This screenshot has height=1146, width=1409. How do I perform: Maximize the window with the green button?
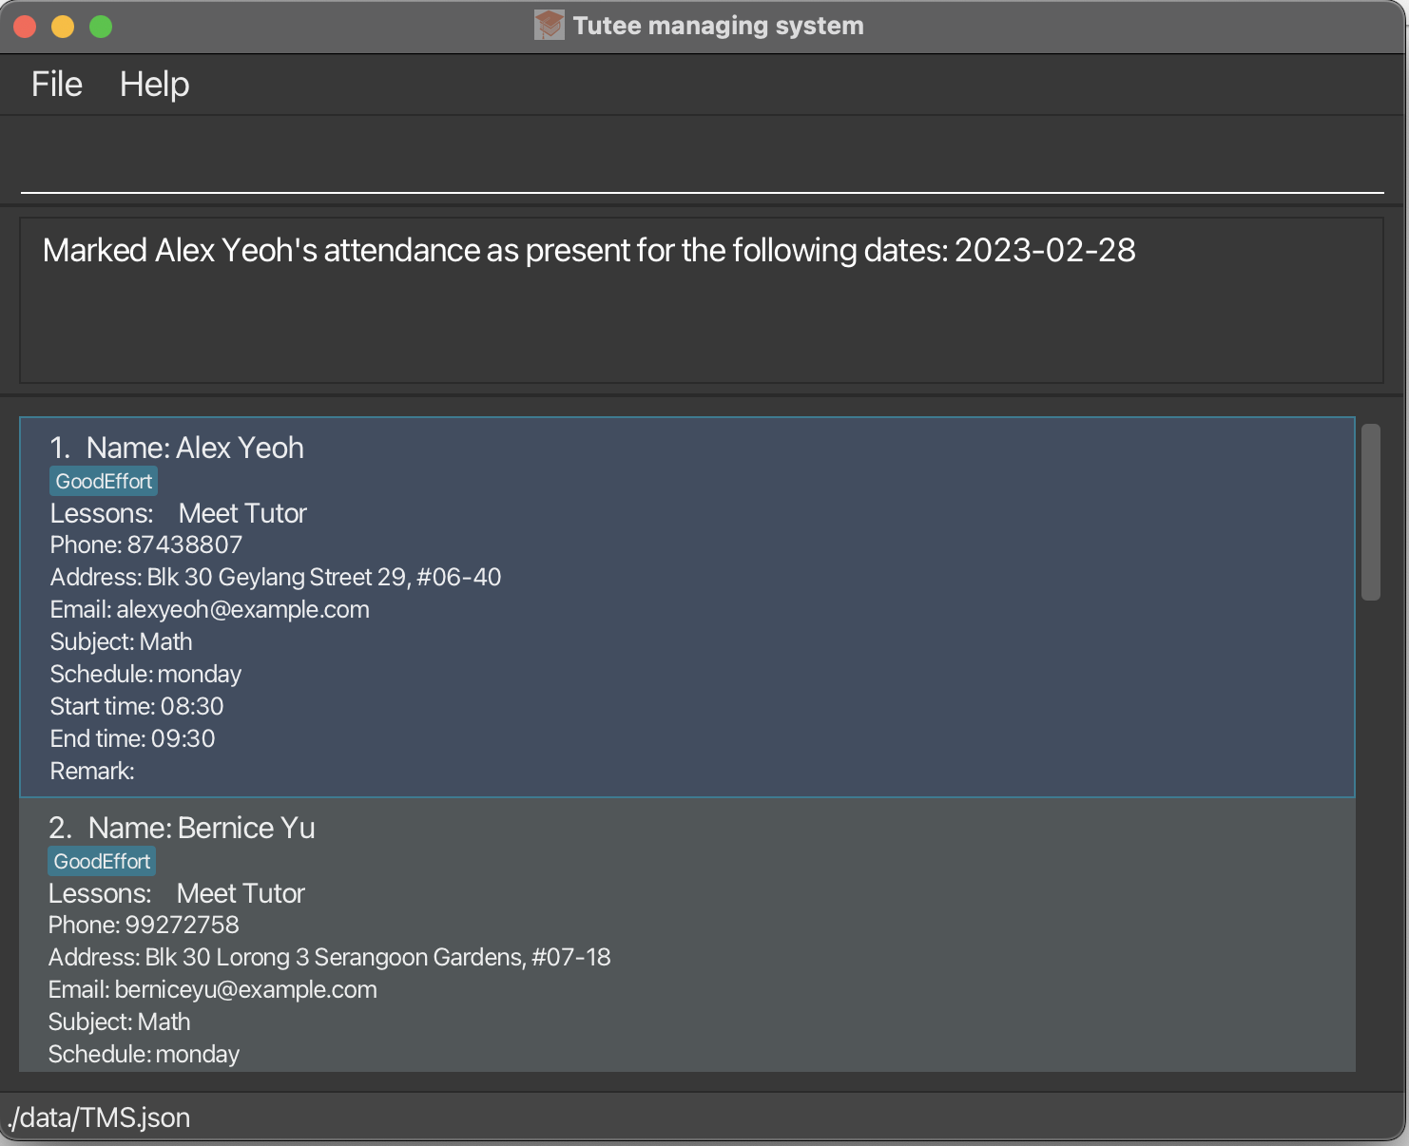101,27
